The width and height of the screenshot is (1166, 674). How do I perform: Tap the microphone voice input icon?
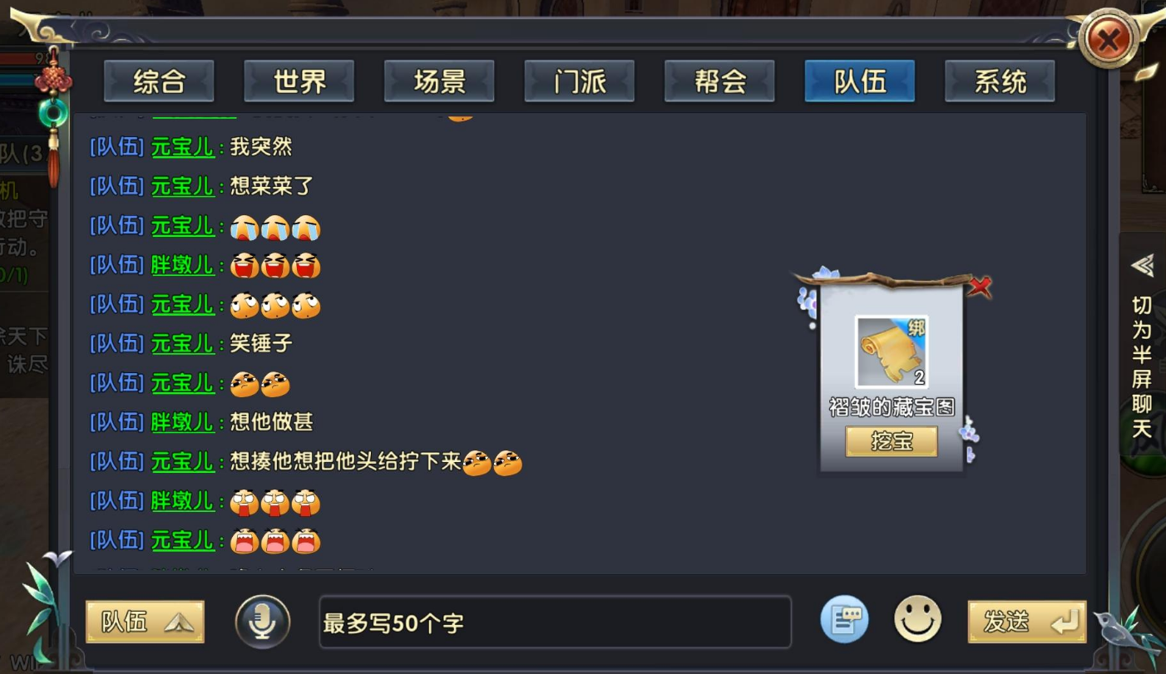(263, 622)
